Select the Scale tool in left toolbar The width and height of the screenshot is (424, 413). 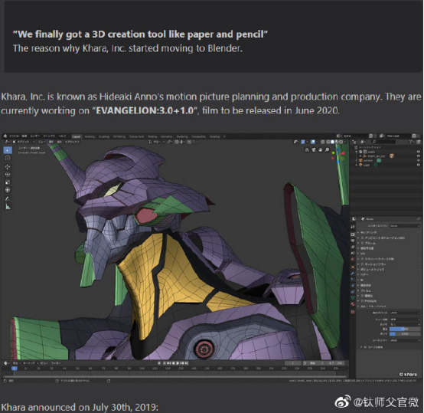click(8, 182)
